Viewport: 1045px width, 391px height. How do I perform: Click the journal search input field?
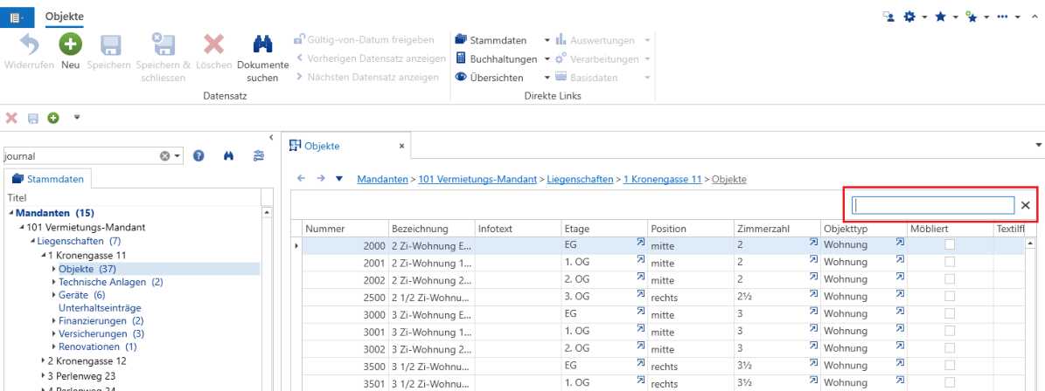click(80, 156)
